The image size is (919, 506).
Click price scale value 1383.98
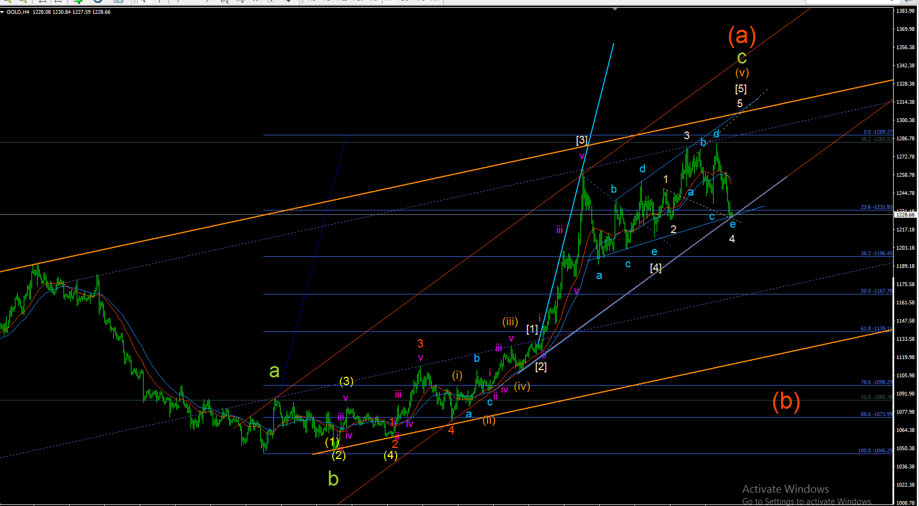pos(906,11)
